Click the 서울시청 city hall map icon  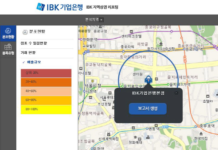pyautogui.click(x=92, y=81)
